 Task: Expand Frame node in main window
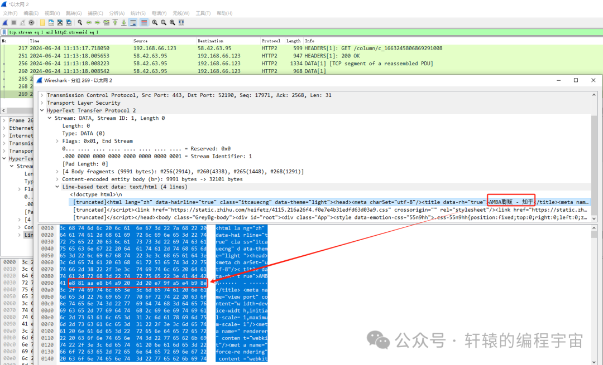[x=4, y=120]
